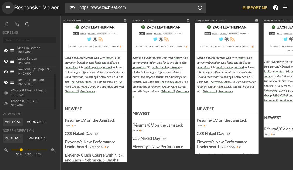The width and height of the screenshot is (293, 170).
Task: Reload the page with the refresh icon
Action: [200, 8]
